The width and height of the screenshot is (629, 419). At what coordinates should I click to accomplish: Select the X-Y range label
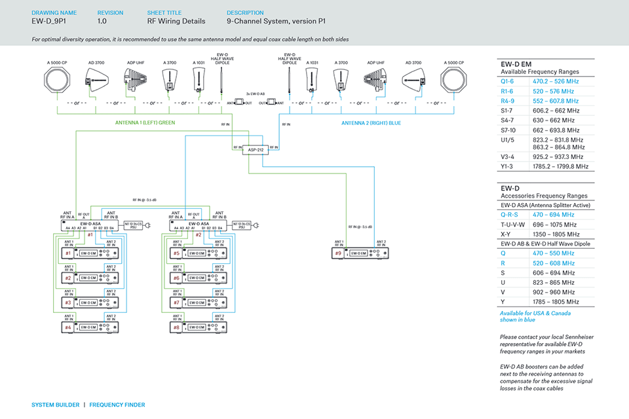pyautogui.click(x=505, y=234)
